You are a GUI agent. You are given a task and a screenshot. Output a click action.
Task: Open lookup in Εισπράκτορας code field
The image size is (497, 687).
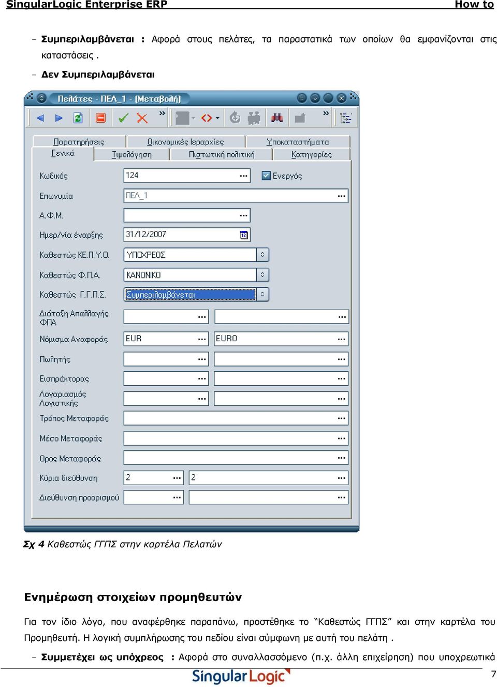click(202, 378)
